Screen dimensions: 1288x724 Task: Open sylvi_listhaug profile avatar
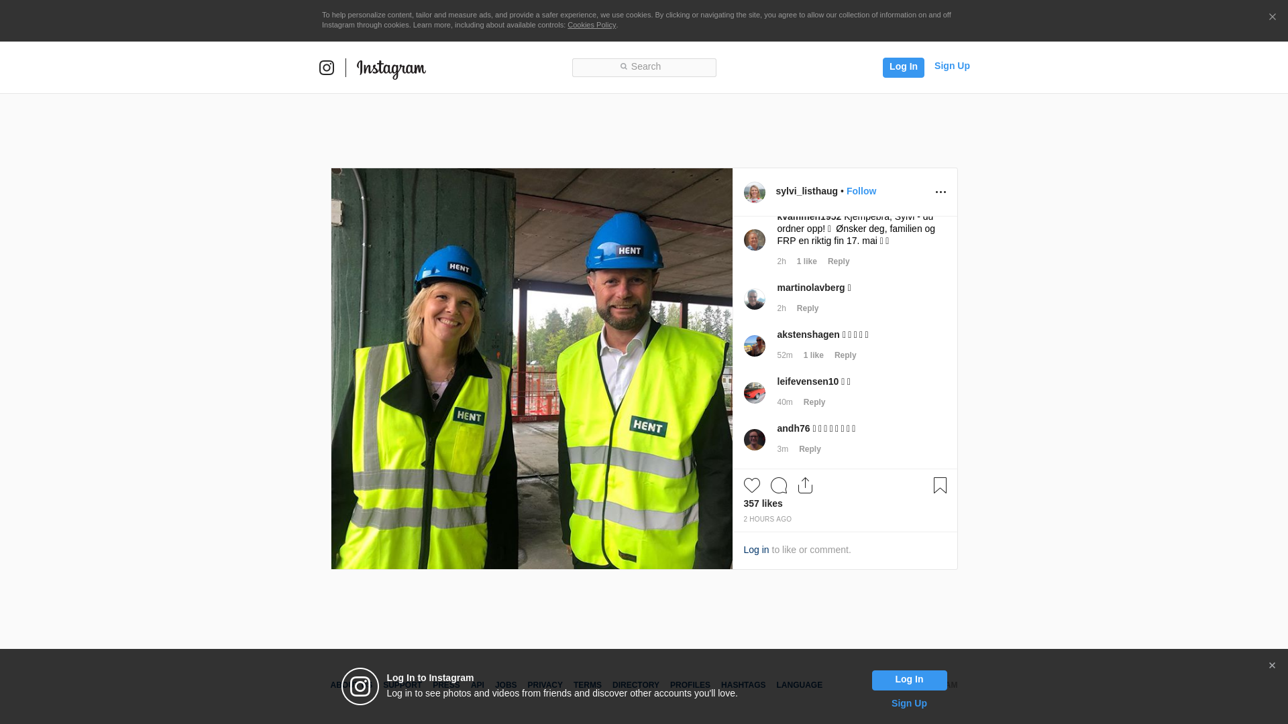pyautogui.click(x=755, y=192)
